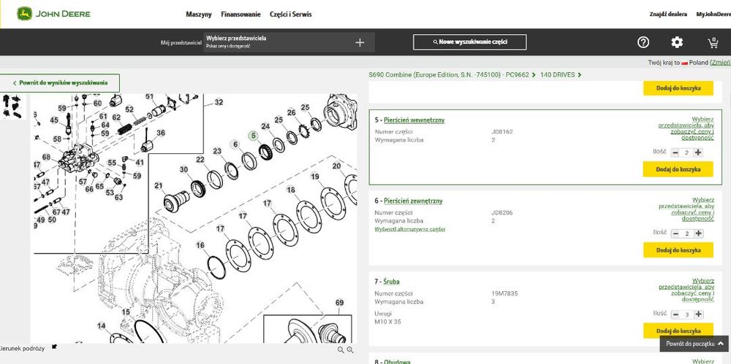Select callout 23 in the diagram

point(217,151)
